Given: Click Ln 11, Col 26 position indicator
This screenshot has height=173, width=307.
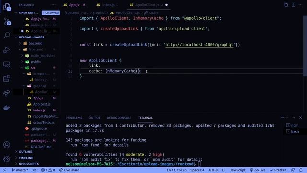Looking at the screenshot, I should (177, 170).
